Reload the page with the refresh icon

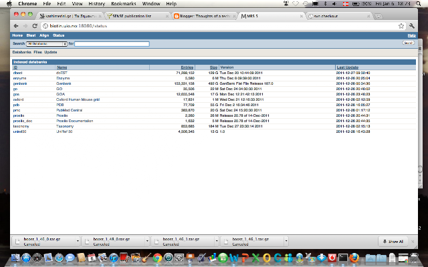(35, 26)
